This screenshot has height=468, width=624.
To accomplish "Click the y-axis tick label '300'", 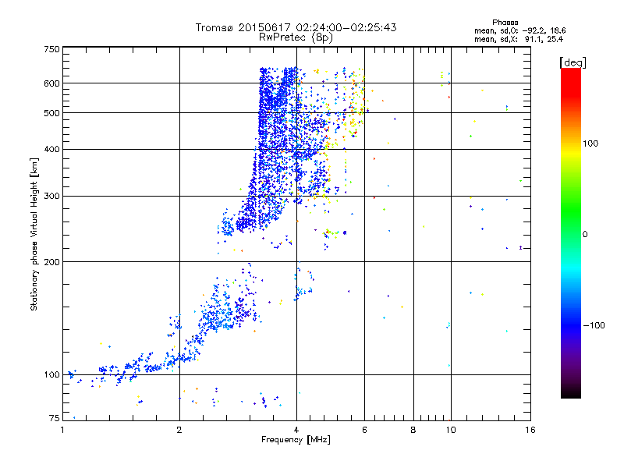I will (52, 196).
